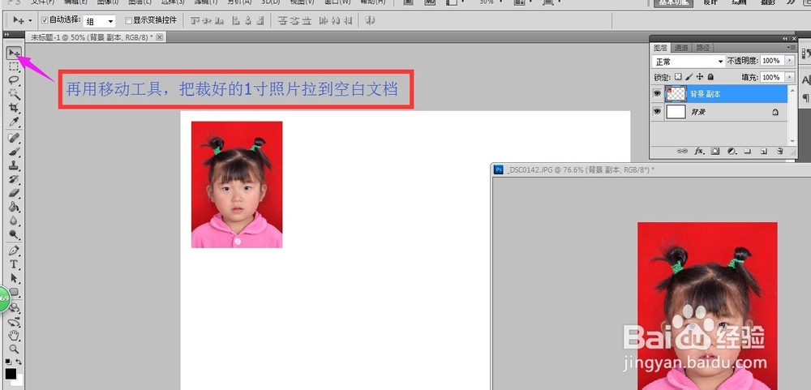Click the _DSC0142.JPG window title bar
Screen dimensions: 811x390
652,169
